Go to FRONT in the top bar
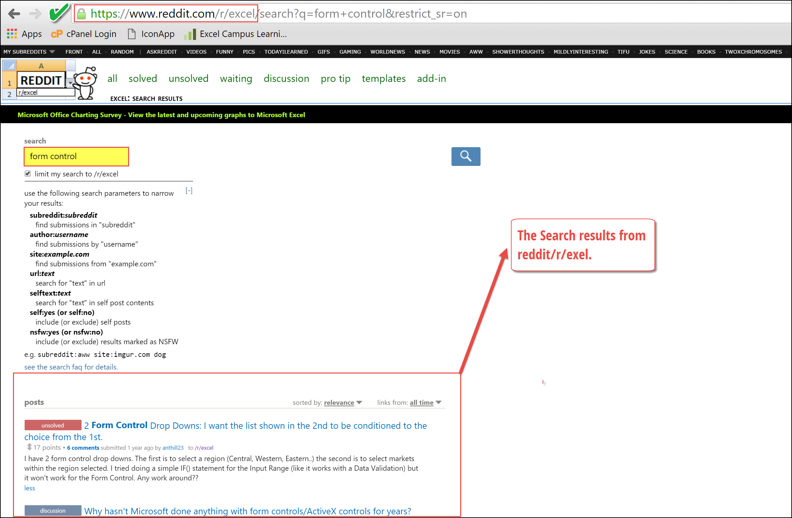This screenshot has height=518, width=792. 74,52
